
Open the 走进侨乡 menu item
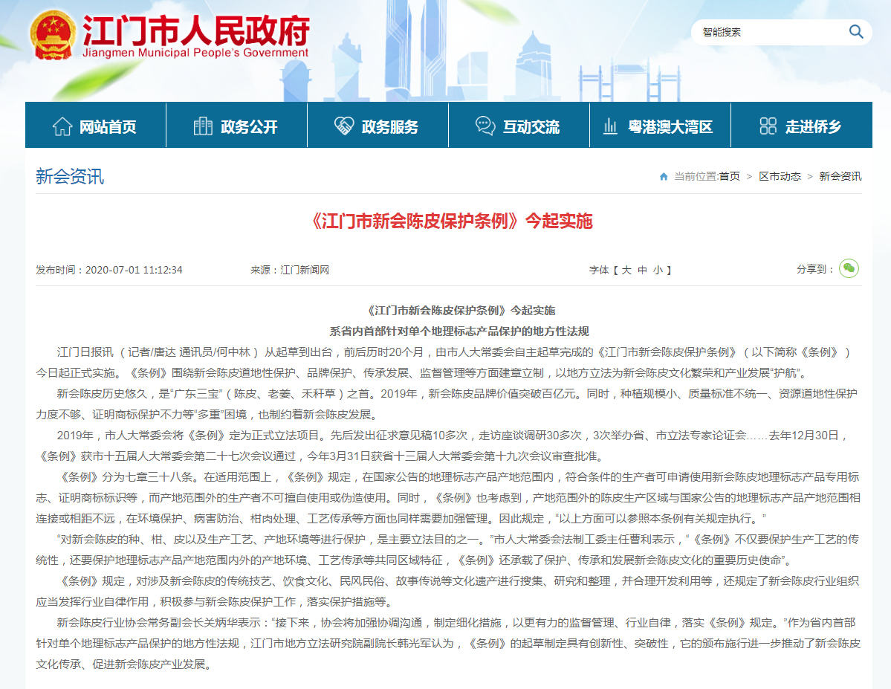[802, 125]
